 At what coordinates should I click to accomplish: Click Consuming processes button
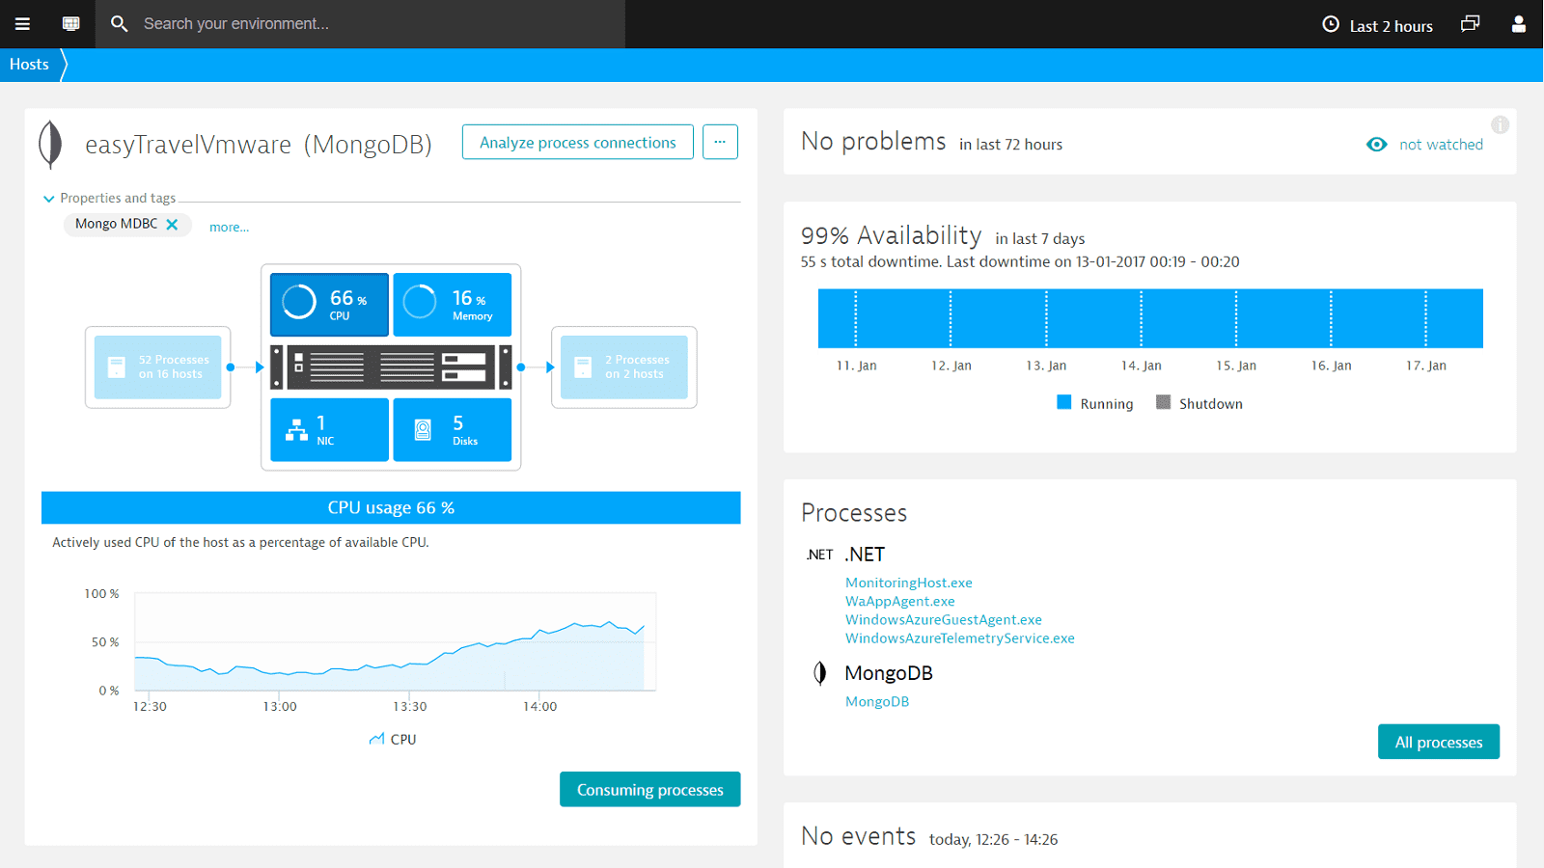pyautogui.click(x=650, y=789)
